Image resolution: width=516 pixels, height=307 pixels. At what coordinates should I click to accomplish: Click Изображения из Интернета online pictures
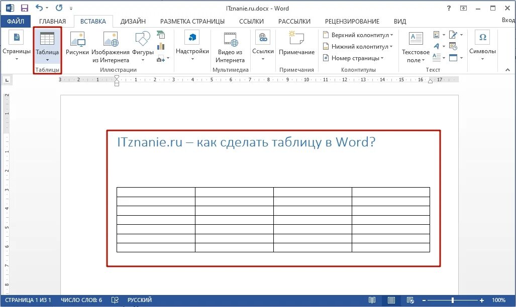click(x=111, y=47)
